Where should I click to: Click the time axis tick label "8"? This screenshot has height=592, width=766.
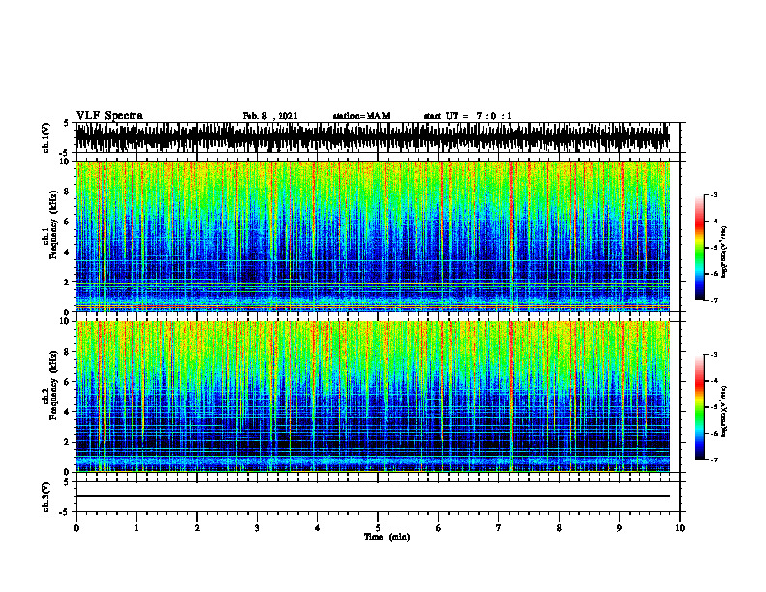(x=559, y=528)
